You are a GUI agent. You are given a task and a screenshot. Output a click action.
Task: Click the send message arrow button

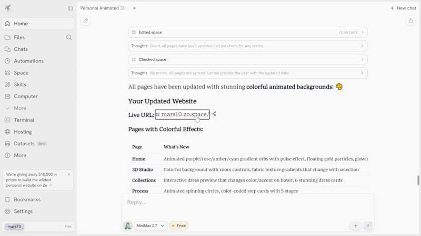pyautogui.click(x=368, y=226)
